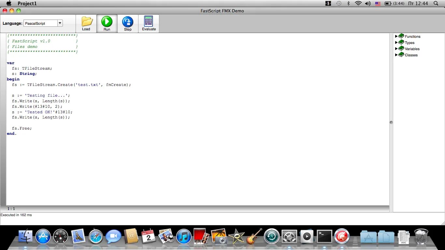This screenshot has width=445, height=250.
Task: Expand the Variables tree node
Action: click(x=396, y=49)
